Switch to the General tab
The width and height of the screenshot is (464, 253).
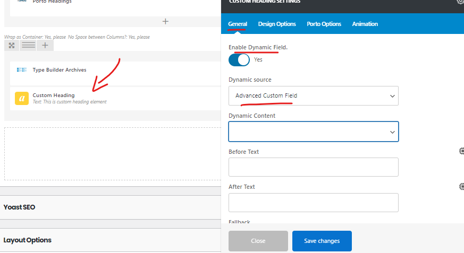pos(238,24)
